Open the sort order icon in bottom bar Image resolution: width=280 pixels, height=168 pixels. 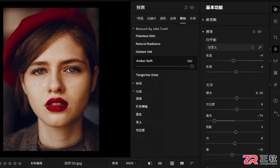click(x=191, y=163)
